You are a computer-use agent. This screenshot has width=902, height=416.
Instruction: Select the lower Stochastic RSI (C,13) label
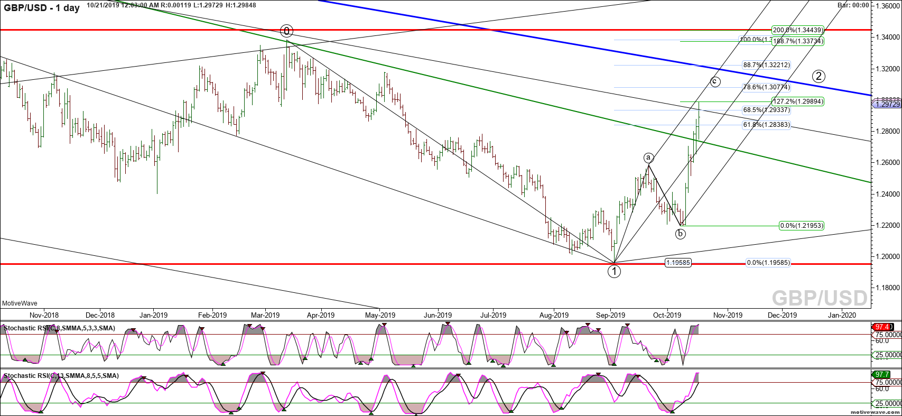(x=61, y=376)
